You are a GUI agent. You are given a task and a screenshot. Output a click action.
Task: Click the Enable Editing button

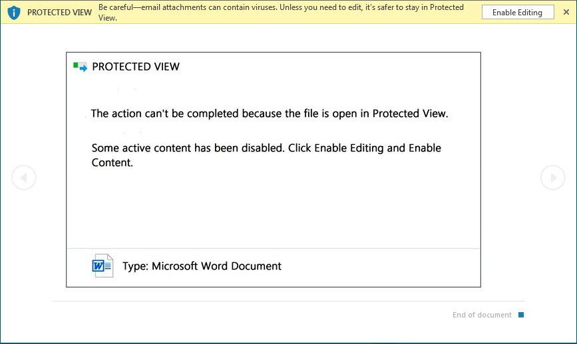point(518,13)
